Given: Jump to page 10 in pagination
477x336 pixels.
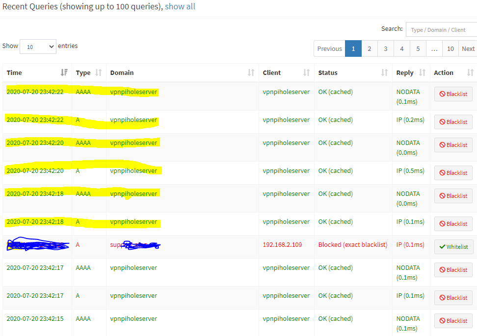Looking at the screenshot, I should click(450, 48).
